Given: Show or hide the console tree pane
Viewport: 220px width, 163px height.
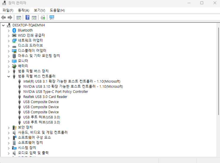Looking at the screenshot, I should pos(19,17).
